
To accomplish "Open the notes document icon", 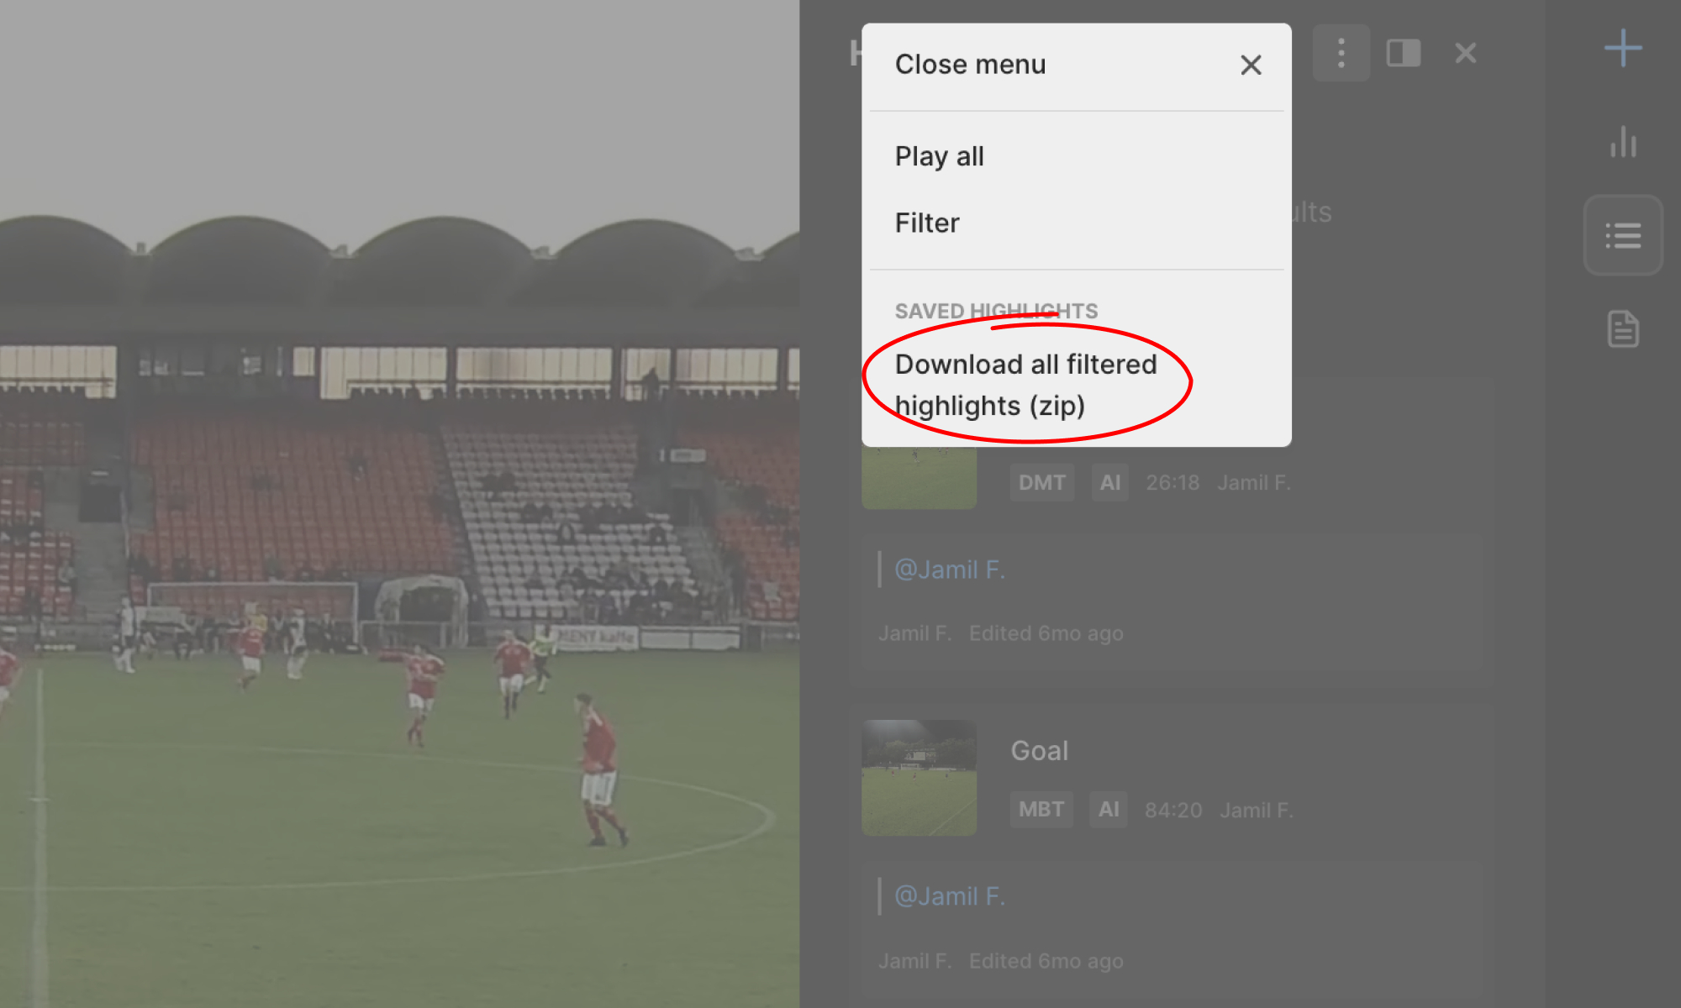I will 1623,328.
